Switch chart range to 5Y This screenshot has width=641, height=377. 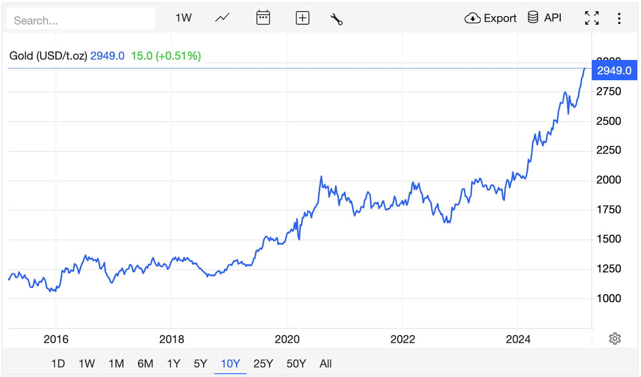pos(200,364)
